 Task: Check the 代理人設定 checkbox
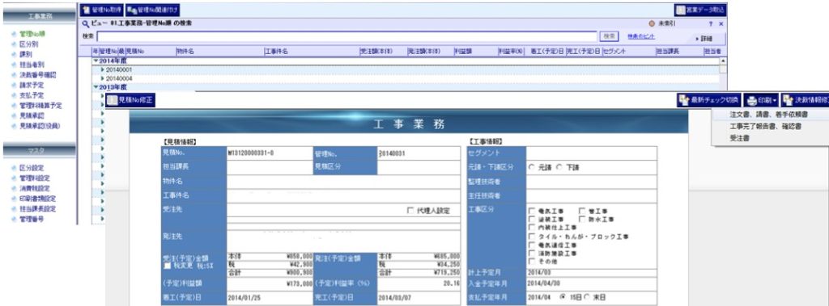click(410, 211)
